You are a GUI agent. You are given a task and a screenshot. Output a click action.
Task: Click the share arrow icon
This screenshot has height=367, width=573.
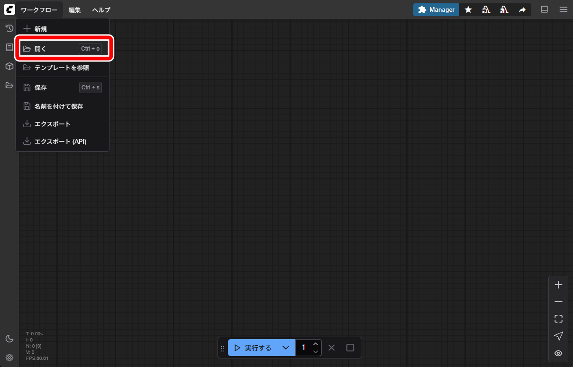(522, 9)
